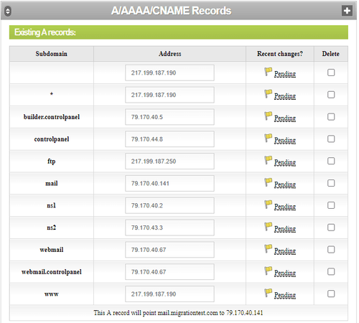
Task: Open Pending link for the '*' row
Action: tap(285, 95)
